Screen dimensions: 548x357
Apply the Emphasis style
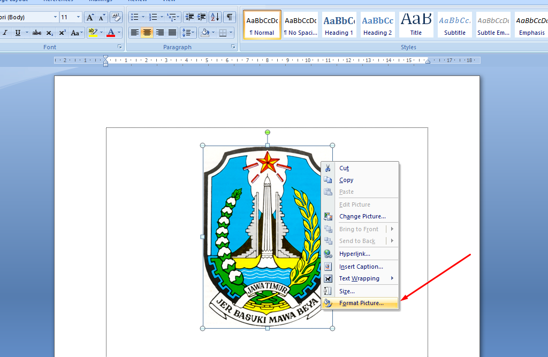point(531,25)
